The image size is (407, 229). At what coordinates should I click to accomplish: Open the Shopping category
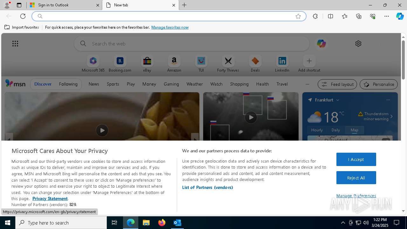tap(239, 84)
